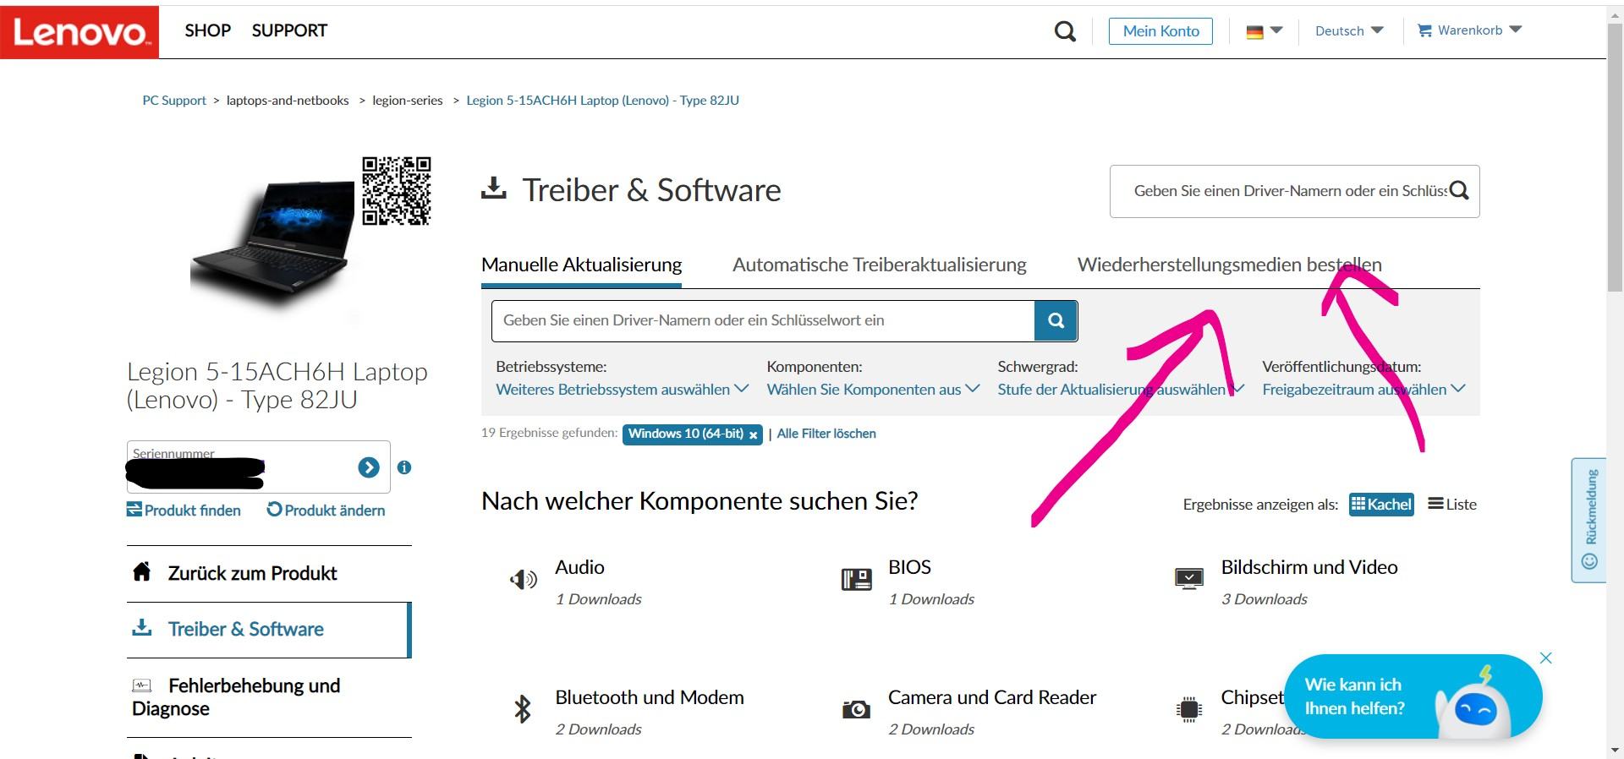1624x759 pixels.
Task: Click the Chipset chip icon
Action: (1189, 709)
